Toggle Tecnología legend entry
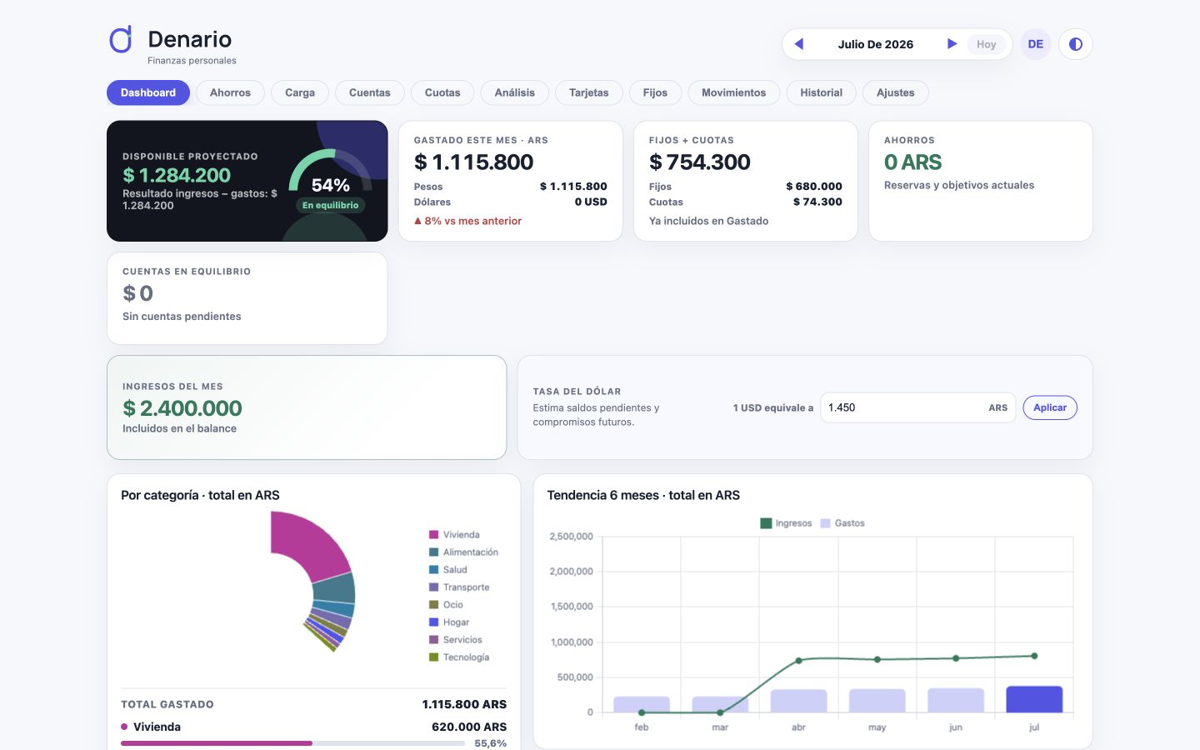This screenshot has width=1200, height=750. (459, 657)
